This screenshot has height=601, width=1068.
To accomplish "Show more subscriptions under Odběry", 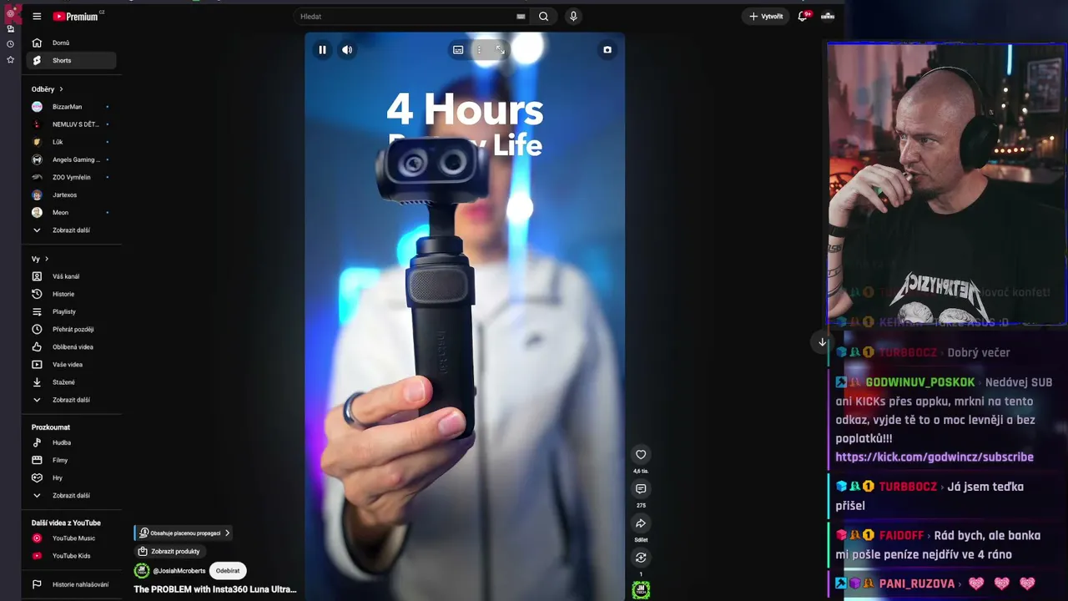I will tap(71, 230).
